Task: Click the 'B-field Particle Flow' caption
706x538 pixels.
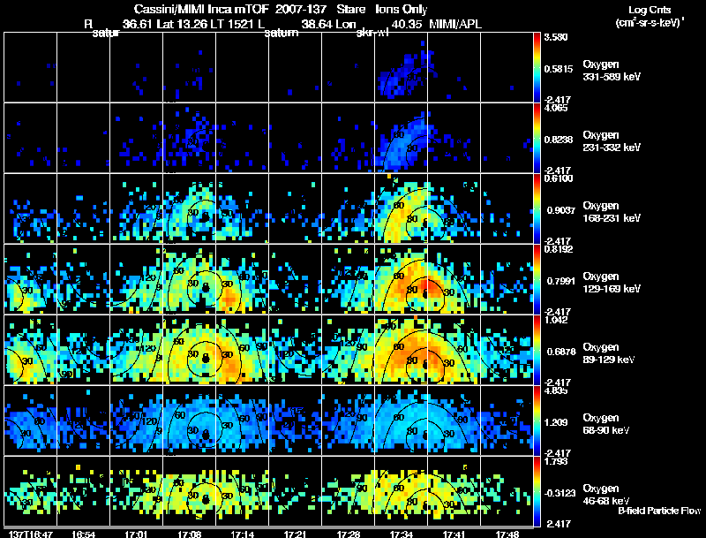Action: point(659,511)
